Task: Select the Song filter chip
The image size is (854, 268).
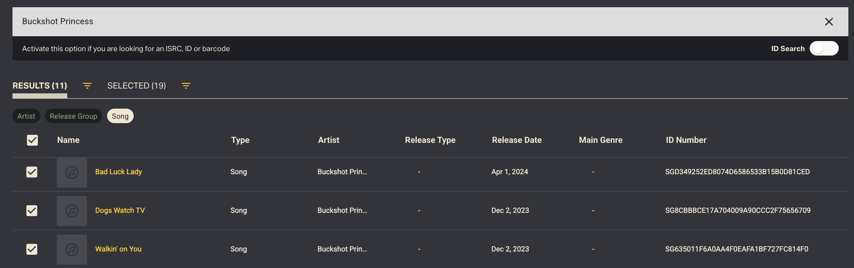Action: click(120, 116)
